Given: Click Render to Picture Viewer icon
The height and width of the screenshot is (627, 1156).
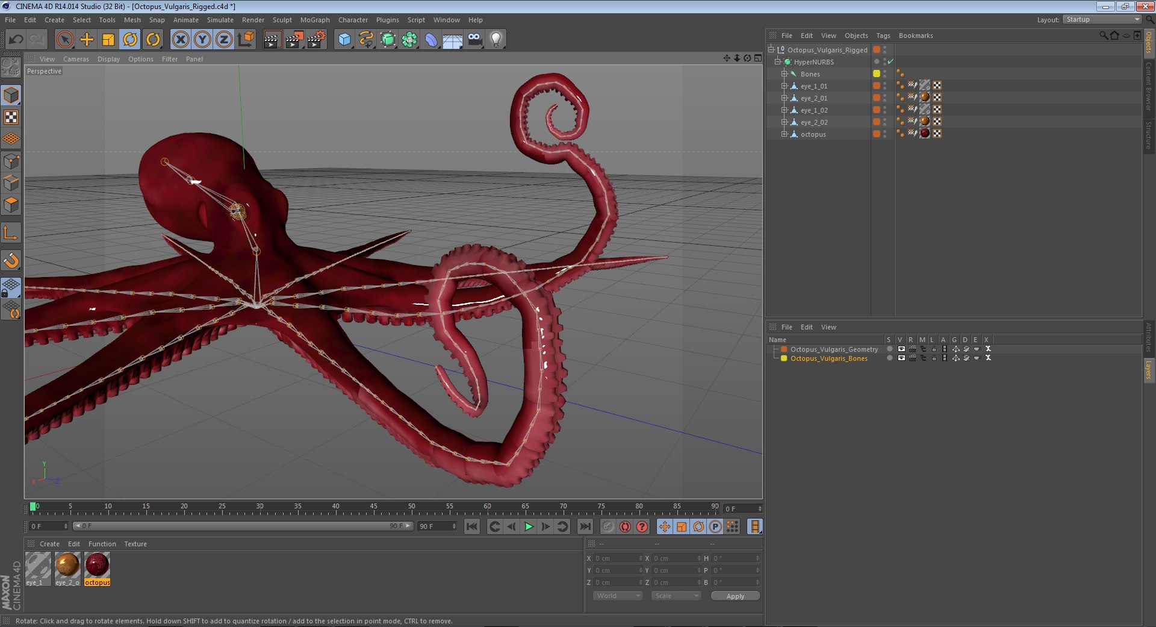Looking at the screenshot, I should click(x=294, y=40).
